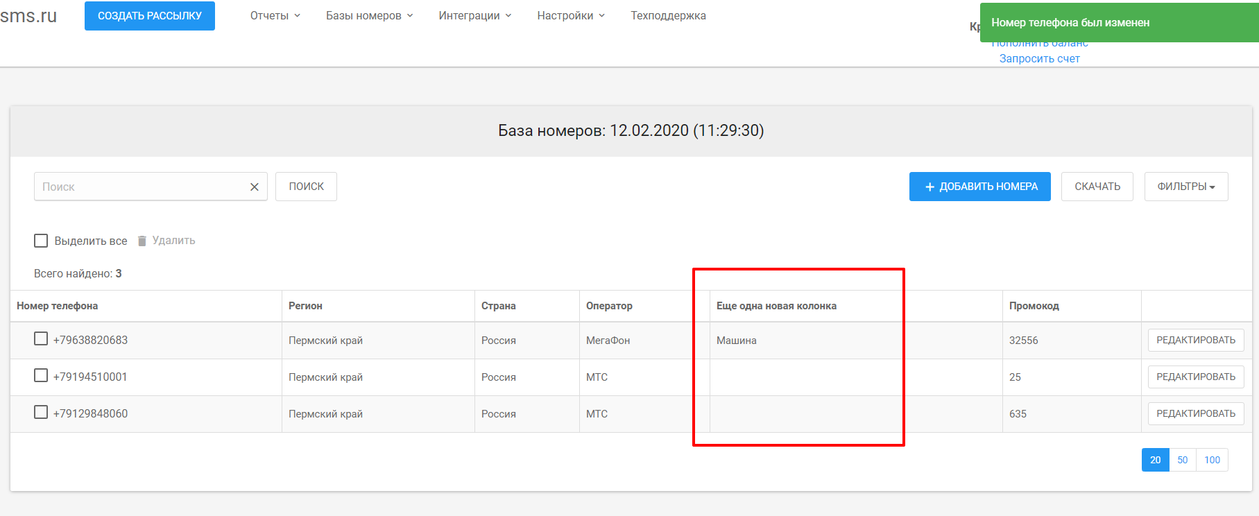1259x516 pixels.
Task: Select the checkbox for +79129848060
Action: click(x=41, y=412)
